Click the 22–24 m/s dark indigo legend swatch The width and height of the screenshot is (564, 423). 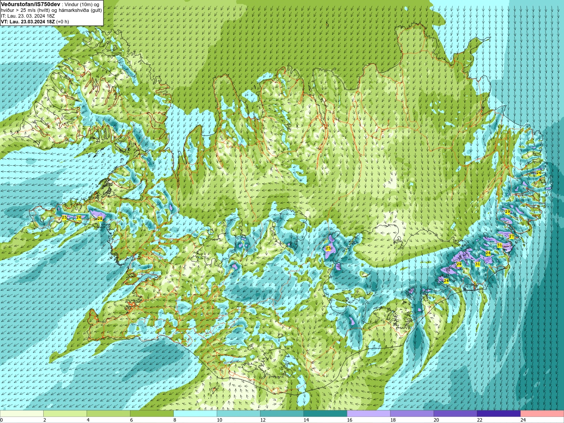coord(499,413)
